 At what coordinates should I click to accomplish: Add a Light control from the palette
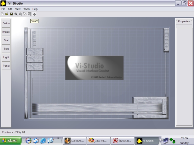click(6, 57)
